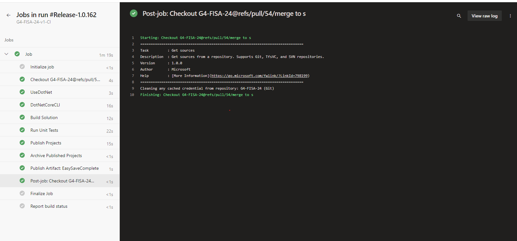The image size is (517, 241).
Task: Open the more options vertical ellipsis menu
Action: click(510, 16)
